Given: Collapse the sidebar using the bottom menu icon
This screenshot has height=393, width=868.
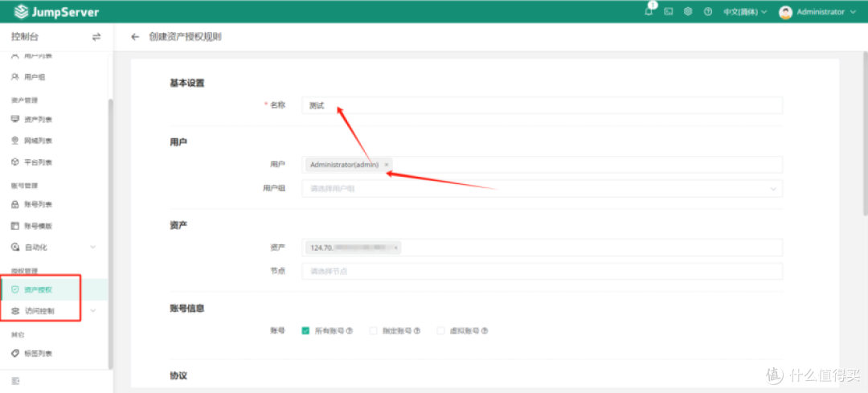Looking at the screenshot, I should pos(15,381).
